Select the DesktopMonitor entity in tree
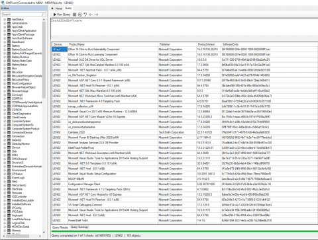318x240 pixels. point(21,143)
